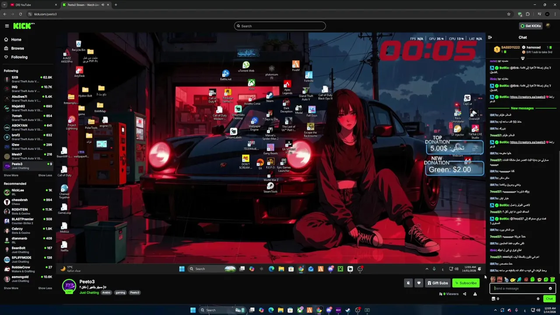Bookmark page with star icon
The image size is (560, 315).
[x=508, y=14]
